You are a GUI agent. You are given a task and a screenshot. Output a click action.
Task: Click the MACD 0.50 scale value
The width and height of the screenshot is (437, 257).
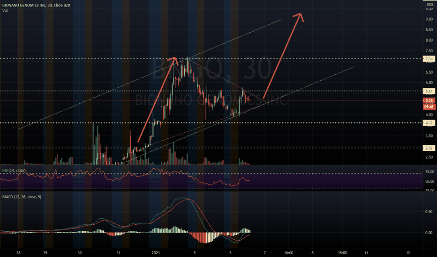(x=429, y=212)
